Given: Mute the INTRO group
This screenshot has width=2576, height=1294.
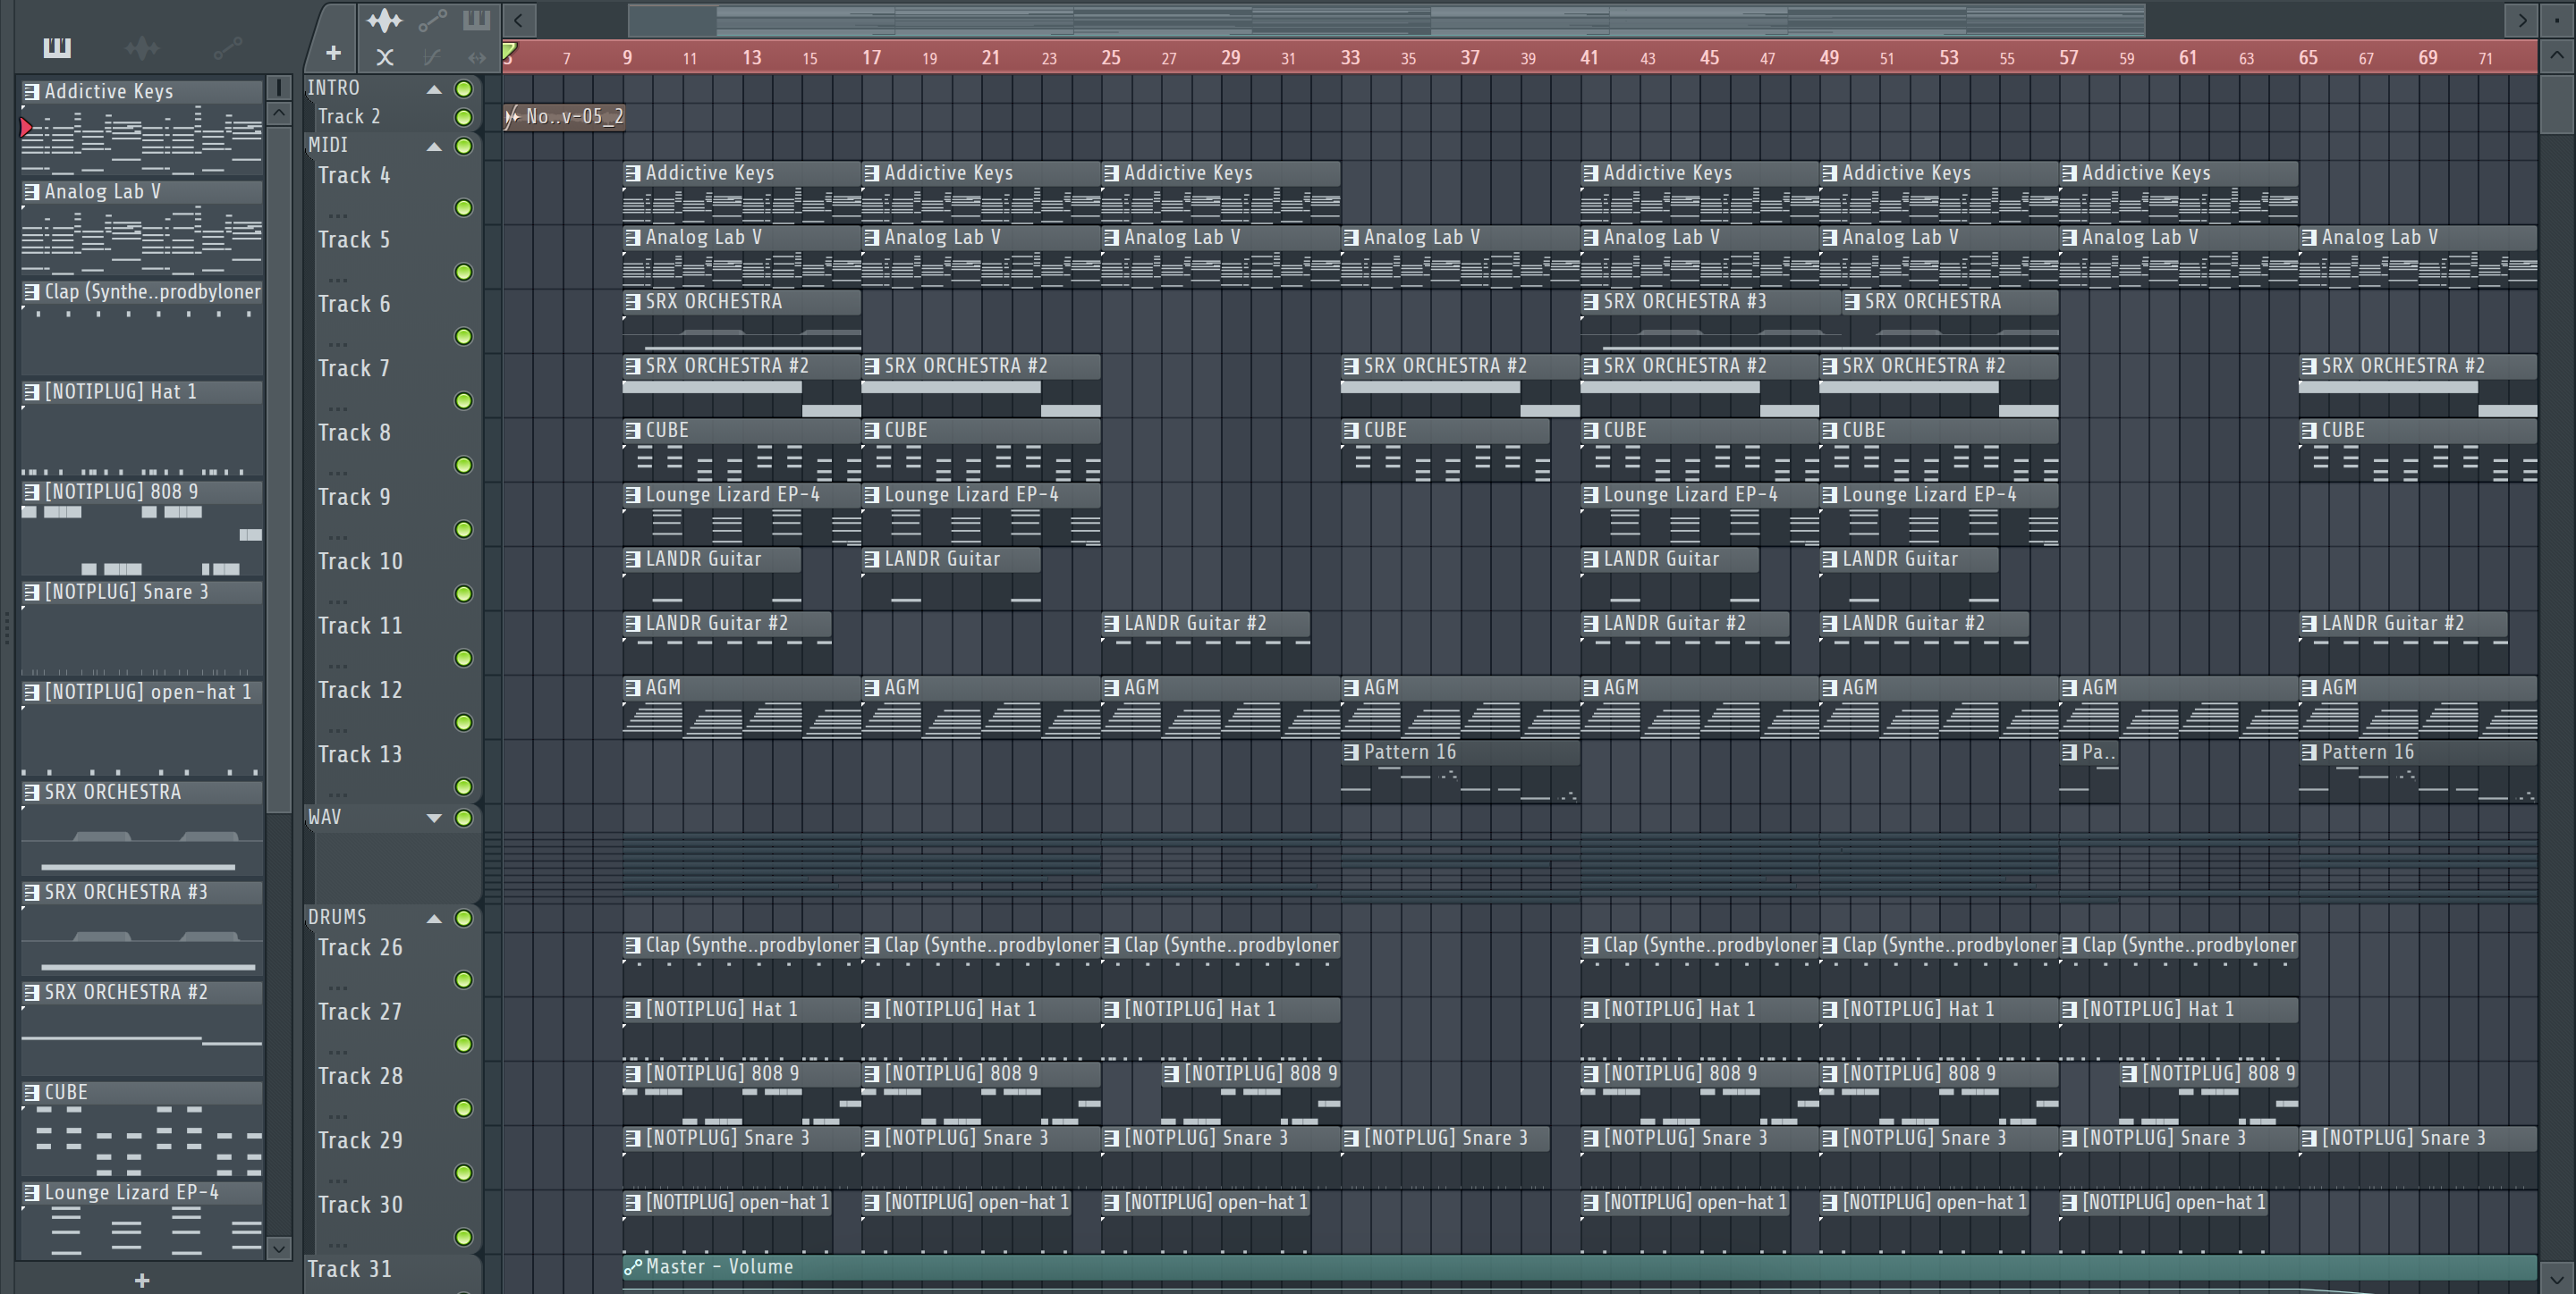Looking at the screenshot, I should (x=464, y=89).
